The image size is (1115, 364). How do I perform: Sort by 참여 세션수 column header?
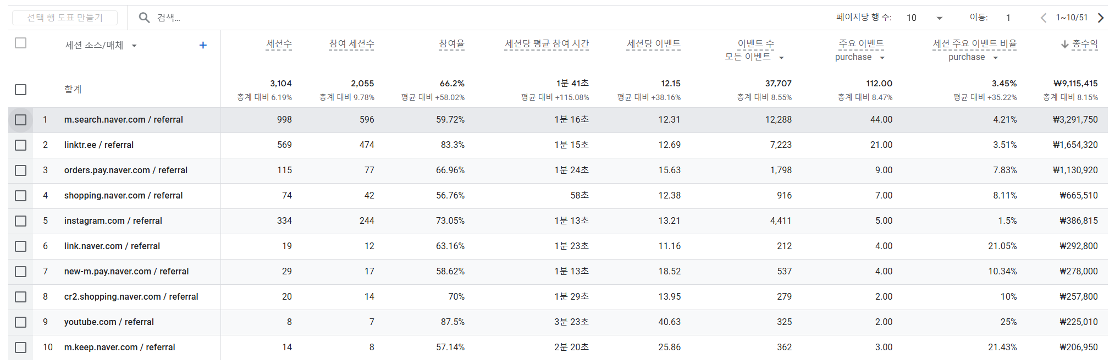tap(352, 44)
